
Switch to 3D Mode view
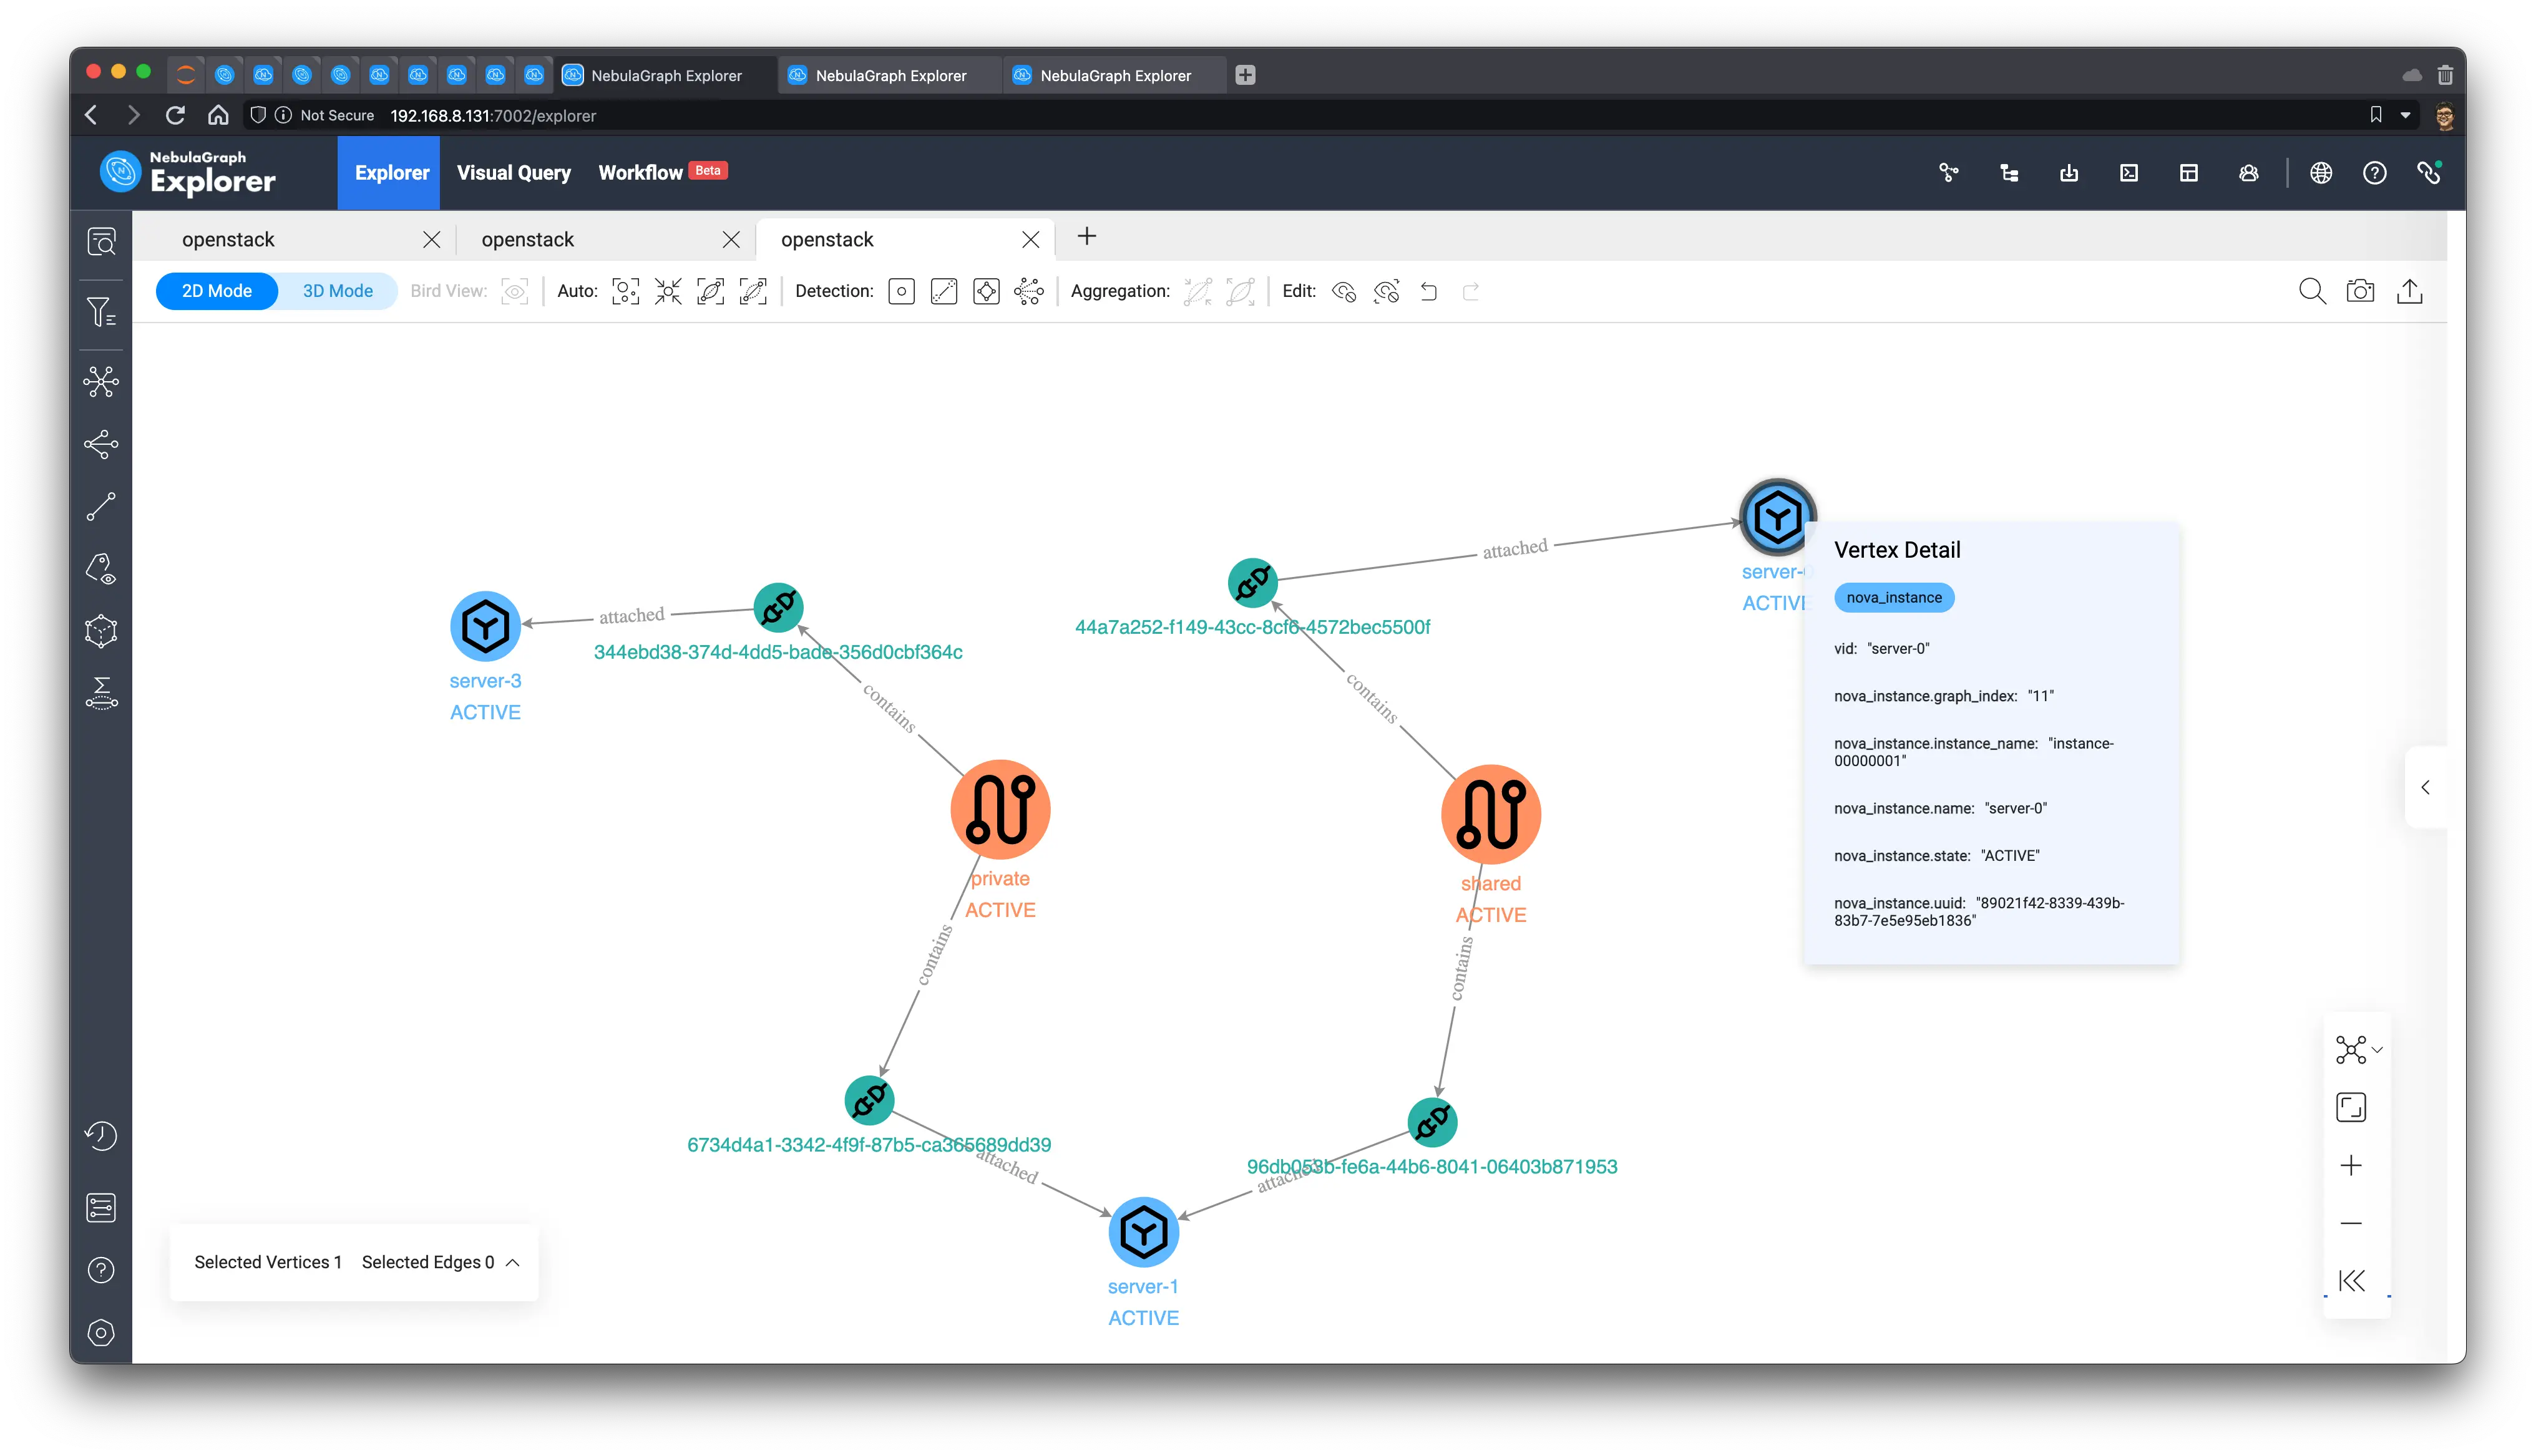click(x=336, y=291)
